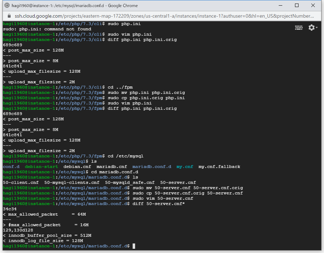The width and height of the screenshot is (324, 253).
Task: Click '129,130d128' diff marker line
Action: (18, 230)
